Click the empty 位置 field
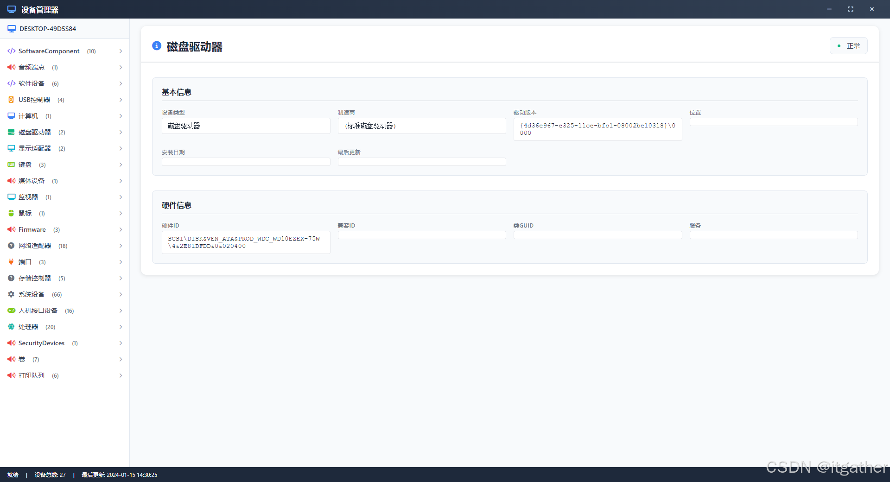Viewport: 890px width, 482px height. tap(774, 122)
